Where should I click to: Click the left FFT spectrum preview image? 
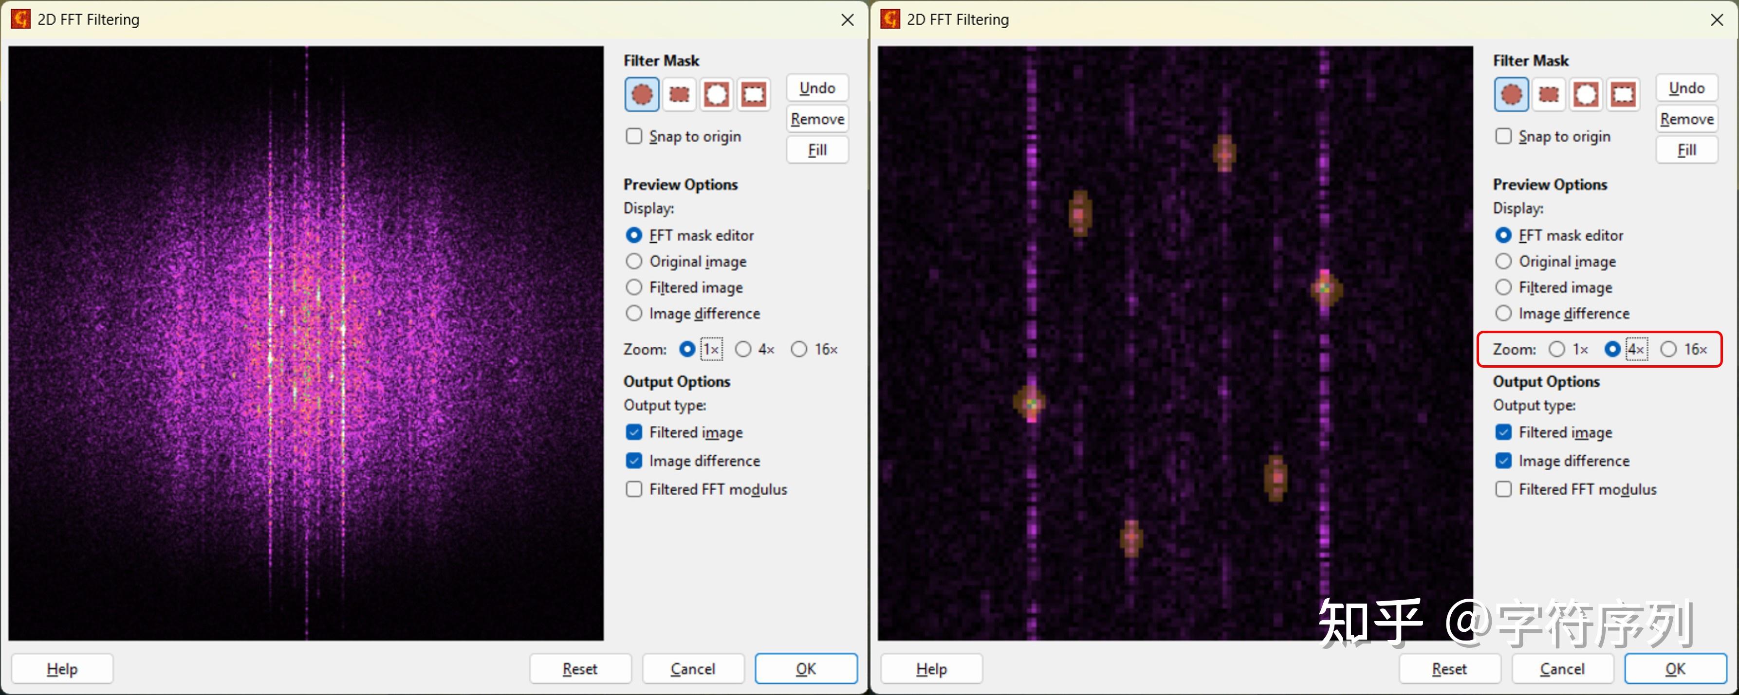(x=306, y=342)
